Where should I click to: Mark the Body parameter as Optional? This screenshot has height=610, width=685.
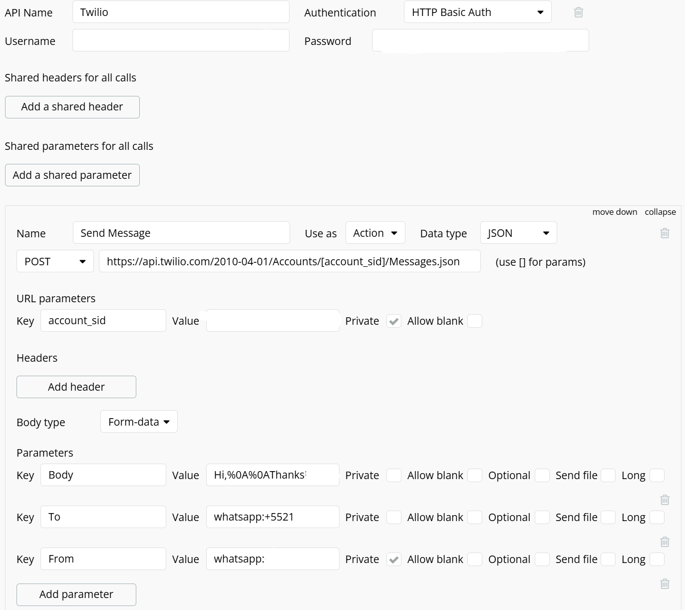point(542,476)
